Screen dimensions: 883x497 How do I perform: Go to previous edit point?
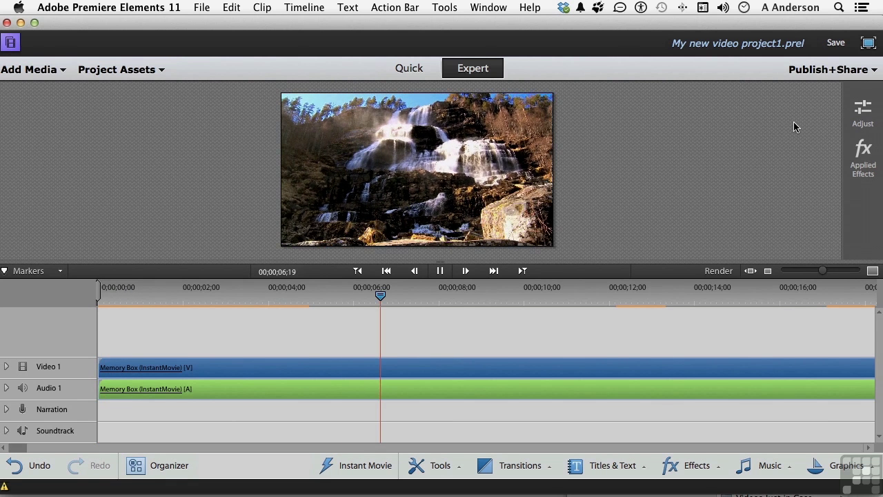[x=357, y=271]
